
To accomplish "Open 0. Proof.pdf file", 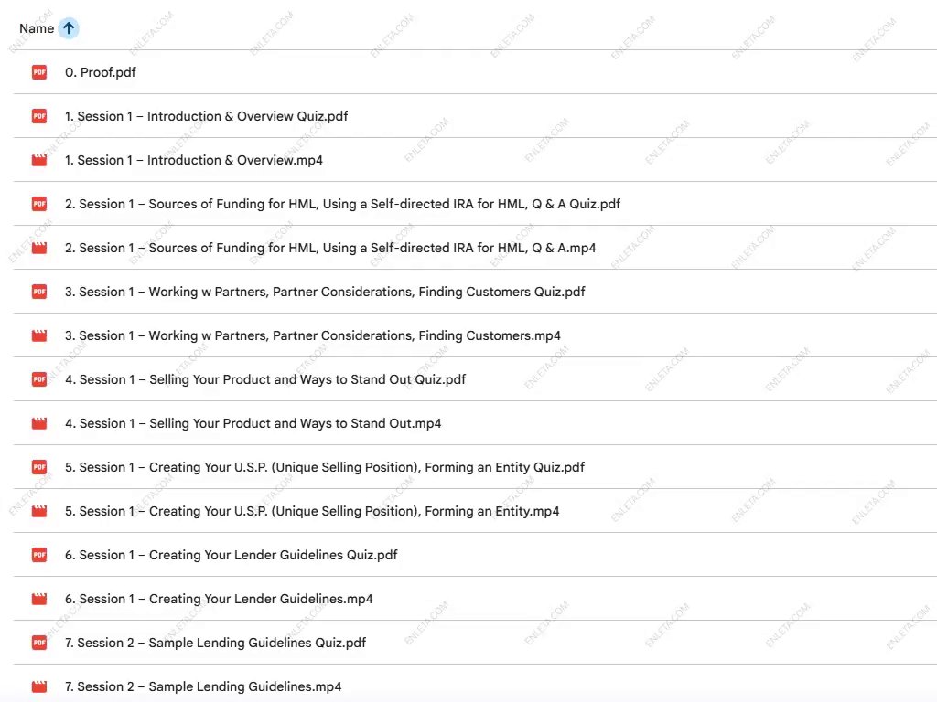I will click(101, 72).
